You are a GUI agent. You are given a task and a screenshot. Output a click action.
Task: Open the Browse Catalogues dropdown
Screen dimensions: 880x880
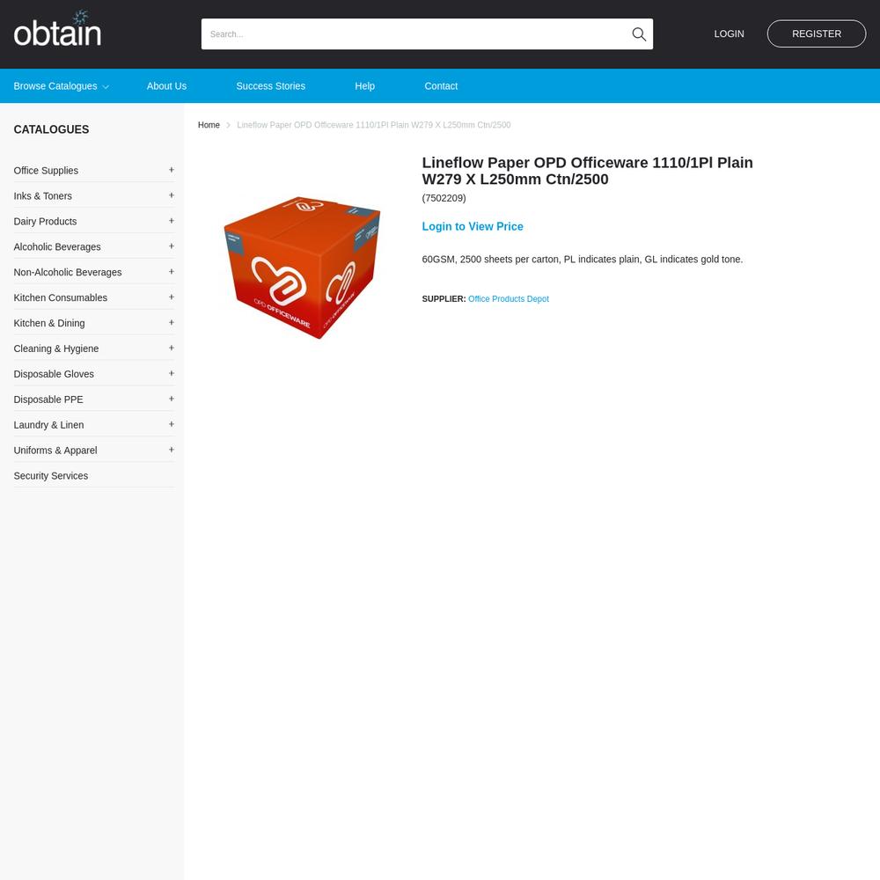[x=62, y=86]
